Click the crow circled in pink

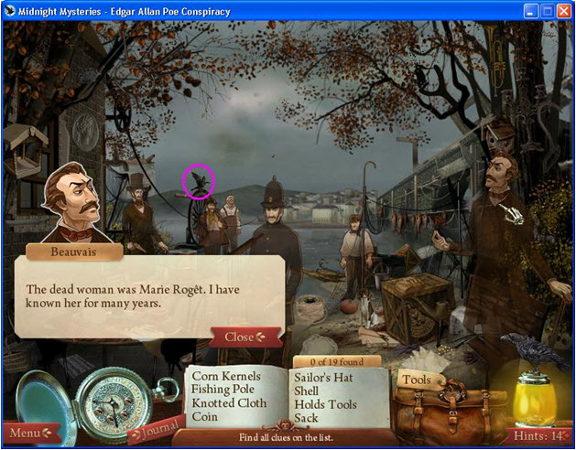coord(199,181)
